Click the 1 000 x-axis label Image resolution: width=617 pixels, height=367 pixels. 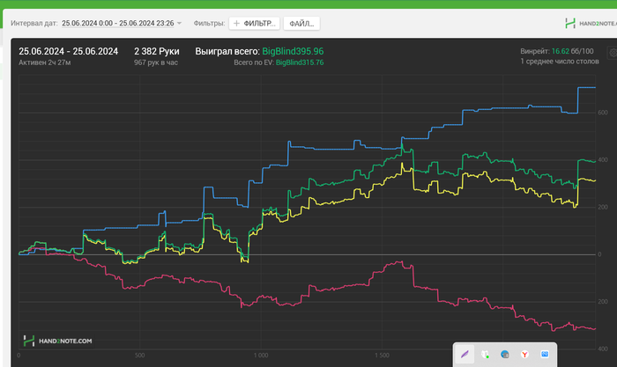tap(261, 356)
